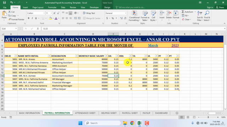Toggle Merge & Center
The image size is (227, 127).
pos(92,18)
